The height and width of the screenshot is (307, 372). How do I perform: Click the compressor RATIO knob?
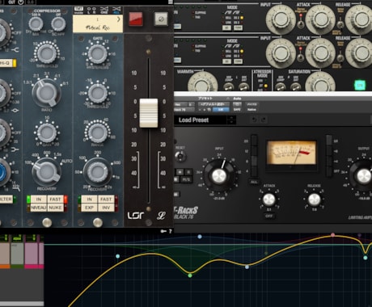46,93
